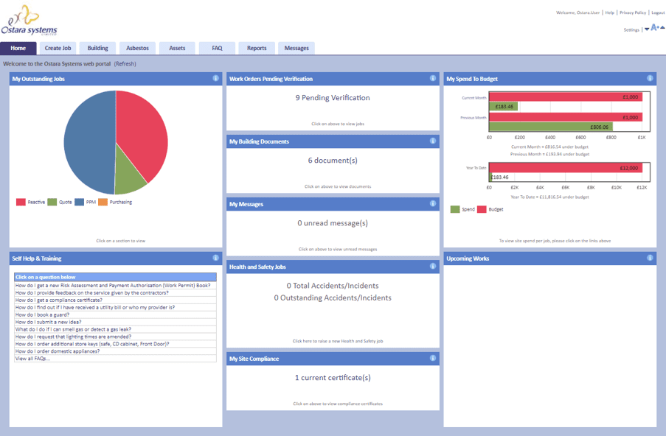Open info icon for Work Orders Pending Verification

433,78
